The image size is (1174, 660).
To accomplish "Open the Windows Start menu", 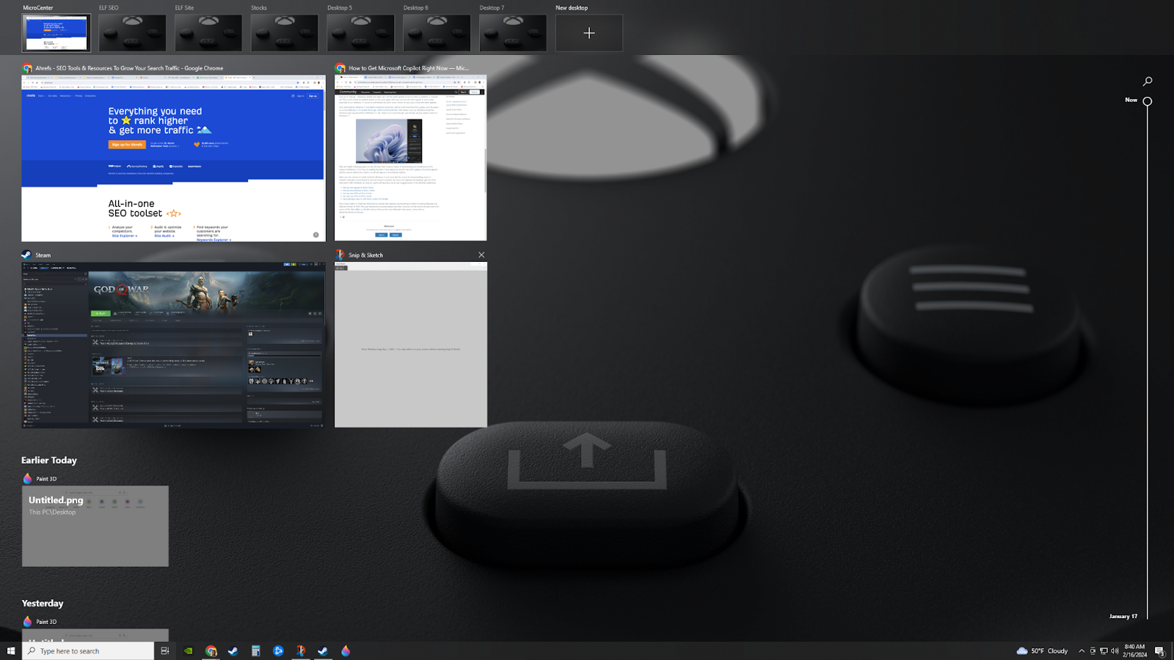I will (x=11, y=650).
